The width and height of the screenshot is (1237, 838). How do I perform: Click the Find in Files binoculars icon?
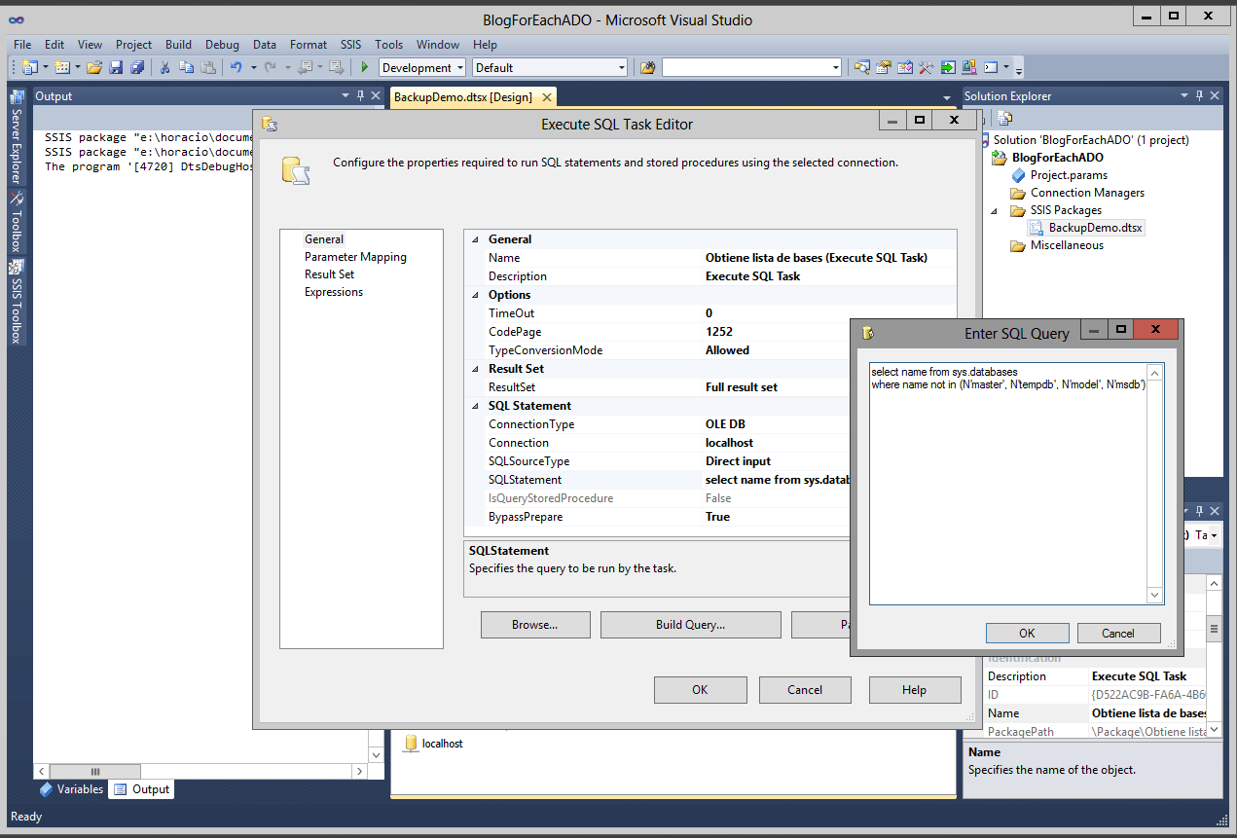648,67
